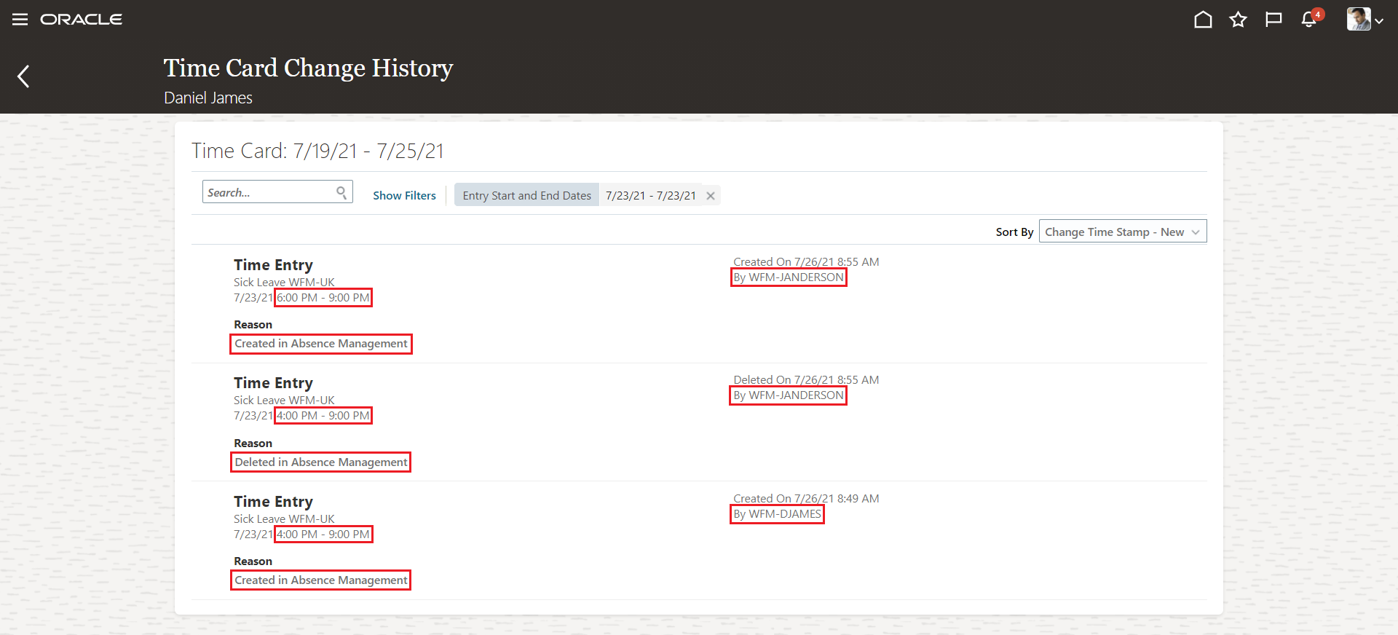Click the Daniel James name
Image resolution: width=1398 pixels, height=635 pixels.
208,98
